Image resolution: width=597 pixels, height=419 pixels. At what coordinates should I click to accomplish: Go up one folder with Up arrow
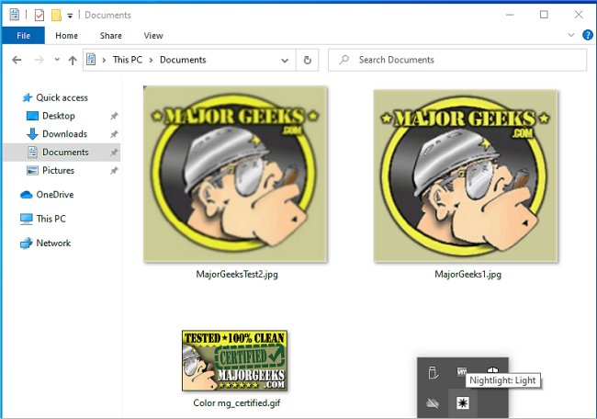coord(73,60)
